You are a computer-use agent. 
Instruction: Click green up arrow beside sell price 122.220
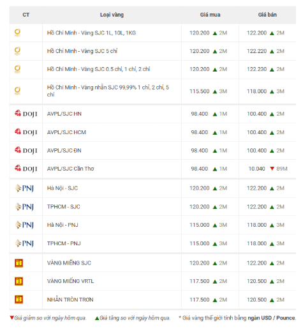point(272,51)
